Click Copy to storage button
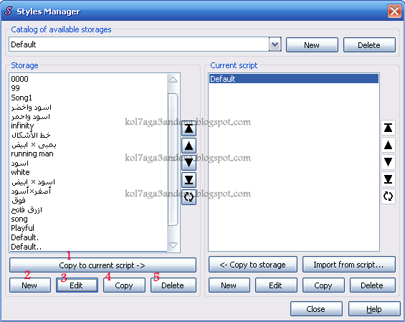The image size is (405, 322). [x=252, y=265]
